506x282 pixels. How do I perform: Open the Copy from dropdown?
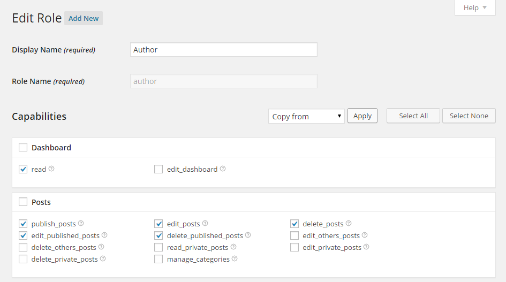click(x=306, y=116)
